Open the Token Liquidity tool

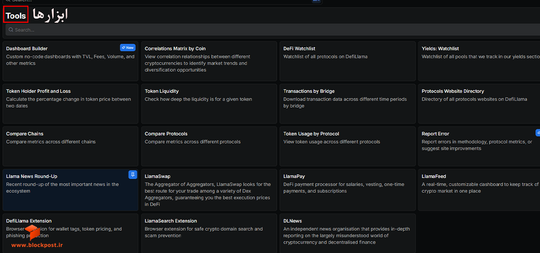[209, 104]
